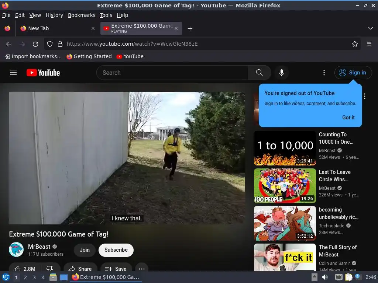
Task: Open Firefox View pinned icon
Action: pyautogui.click(x=7, y=28)
